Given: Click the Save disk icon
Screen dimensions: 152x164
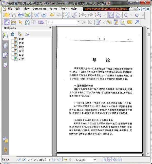Looking at the screenshot, I should point(14,15).
